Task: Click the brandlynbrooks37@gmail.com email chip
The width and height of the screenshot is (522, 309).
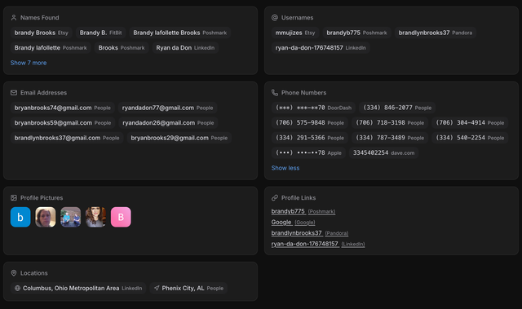Action: (67, 138)
